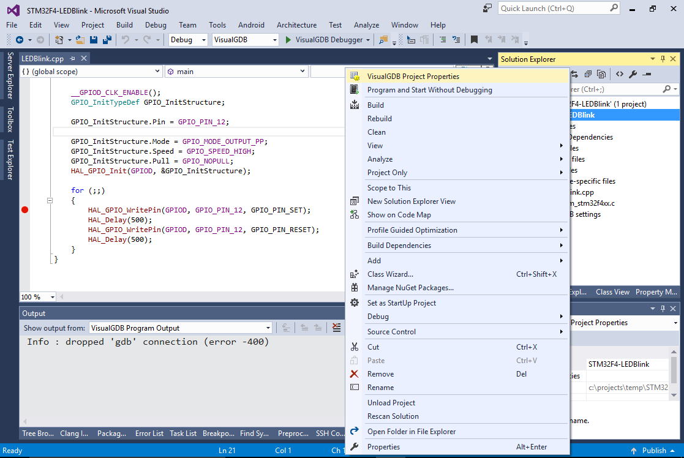Click the Show Class Wizard... entry
The width and height of the screenshot is (684, 458).
coord(457,274)
